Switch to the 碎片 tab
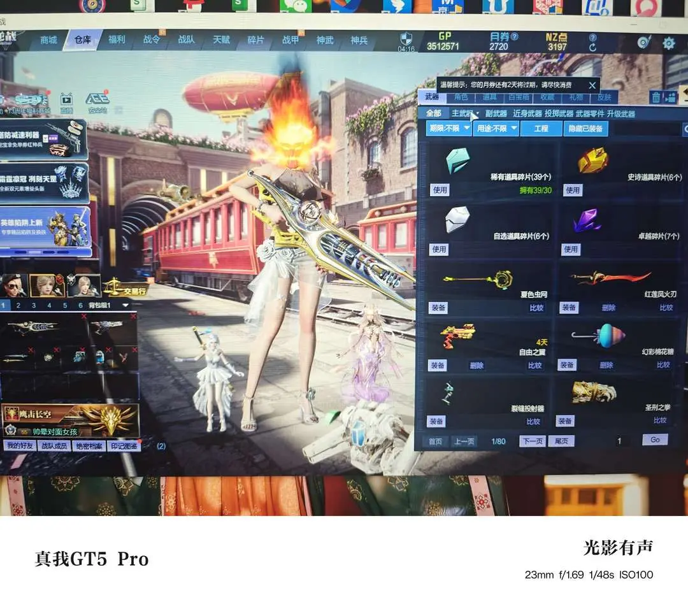 point(256,40)
